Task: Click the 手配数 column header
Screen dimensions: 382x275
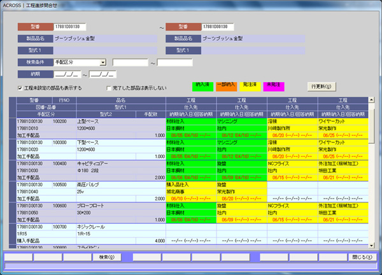Action: (x=151, y=114)
